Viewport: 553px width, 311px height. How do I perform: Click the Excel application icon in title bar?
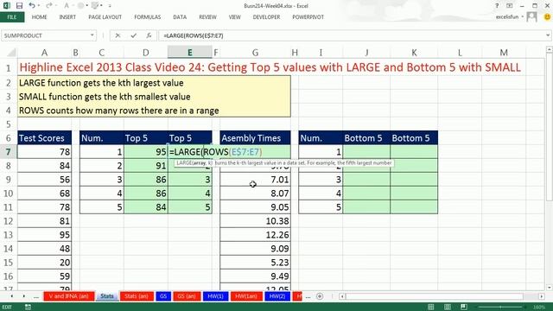click(x=7, y=6)
